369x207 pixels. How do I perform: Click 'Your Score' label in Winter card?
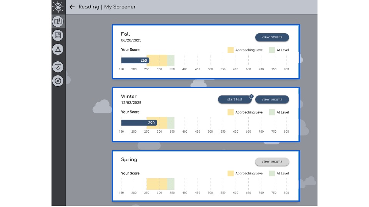[x=130, y=112]
